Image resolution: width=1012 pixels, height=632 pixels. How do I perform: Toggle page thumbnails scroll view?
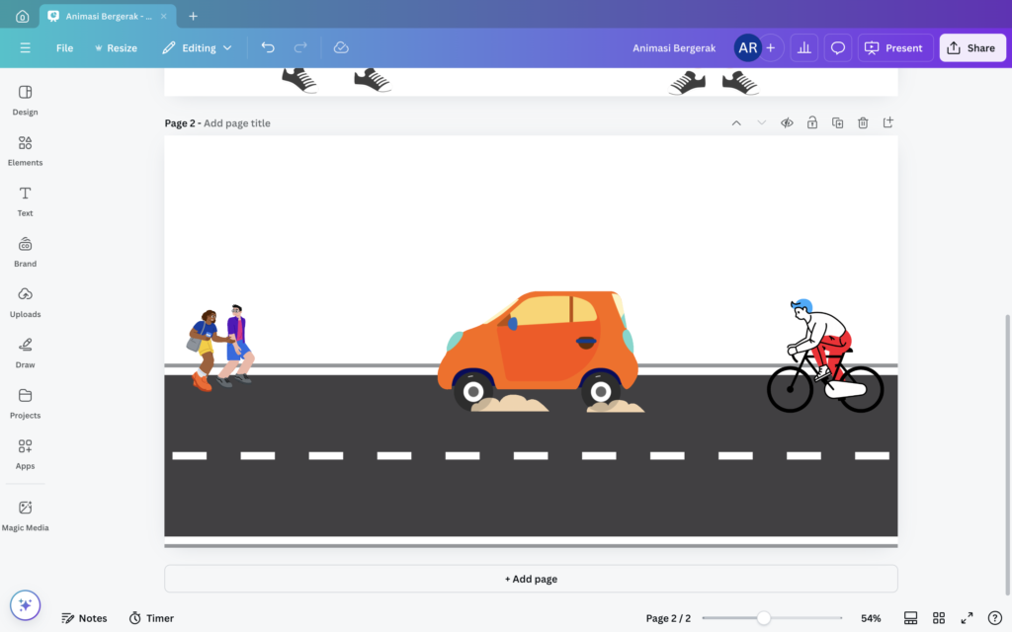[x=910, y=618]
